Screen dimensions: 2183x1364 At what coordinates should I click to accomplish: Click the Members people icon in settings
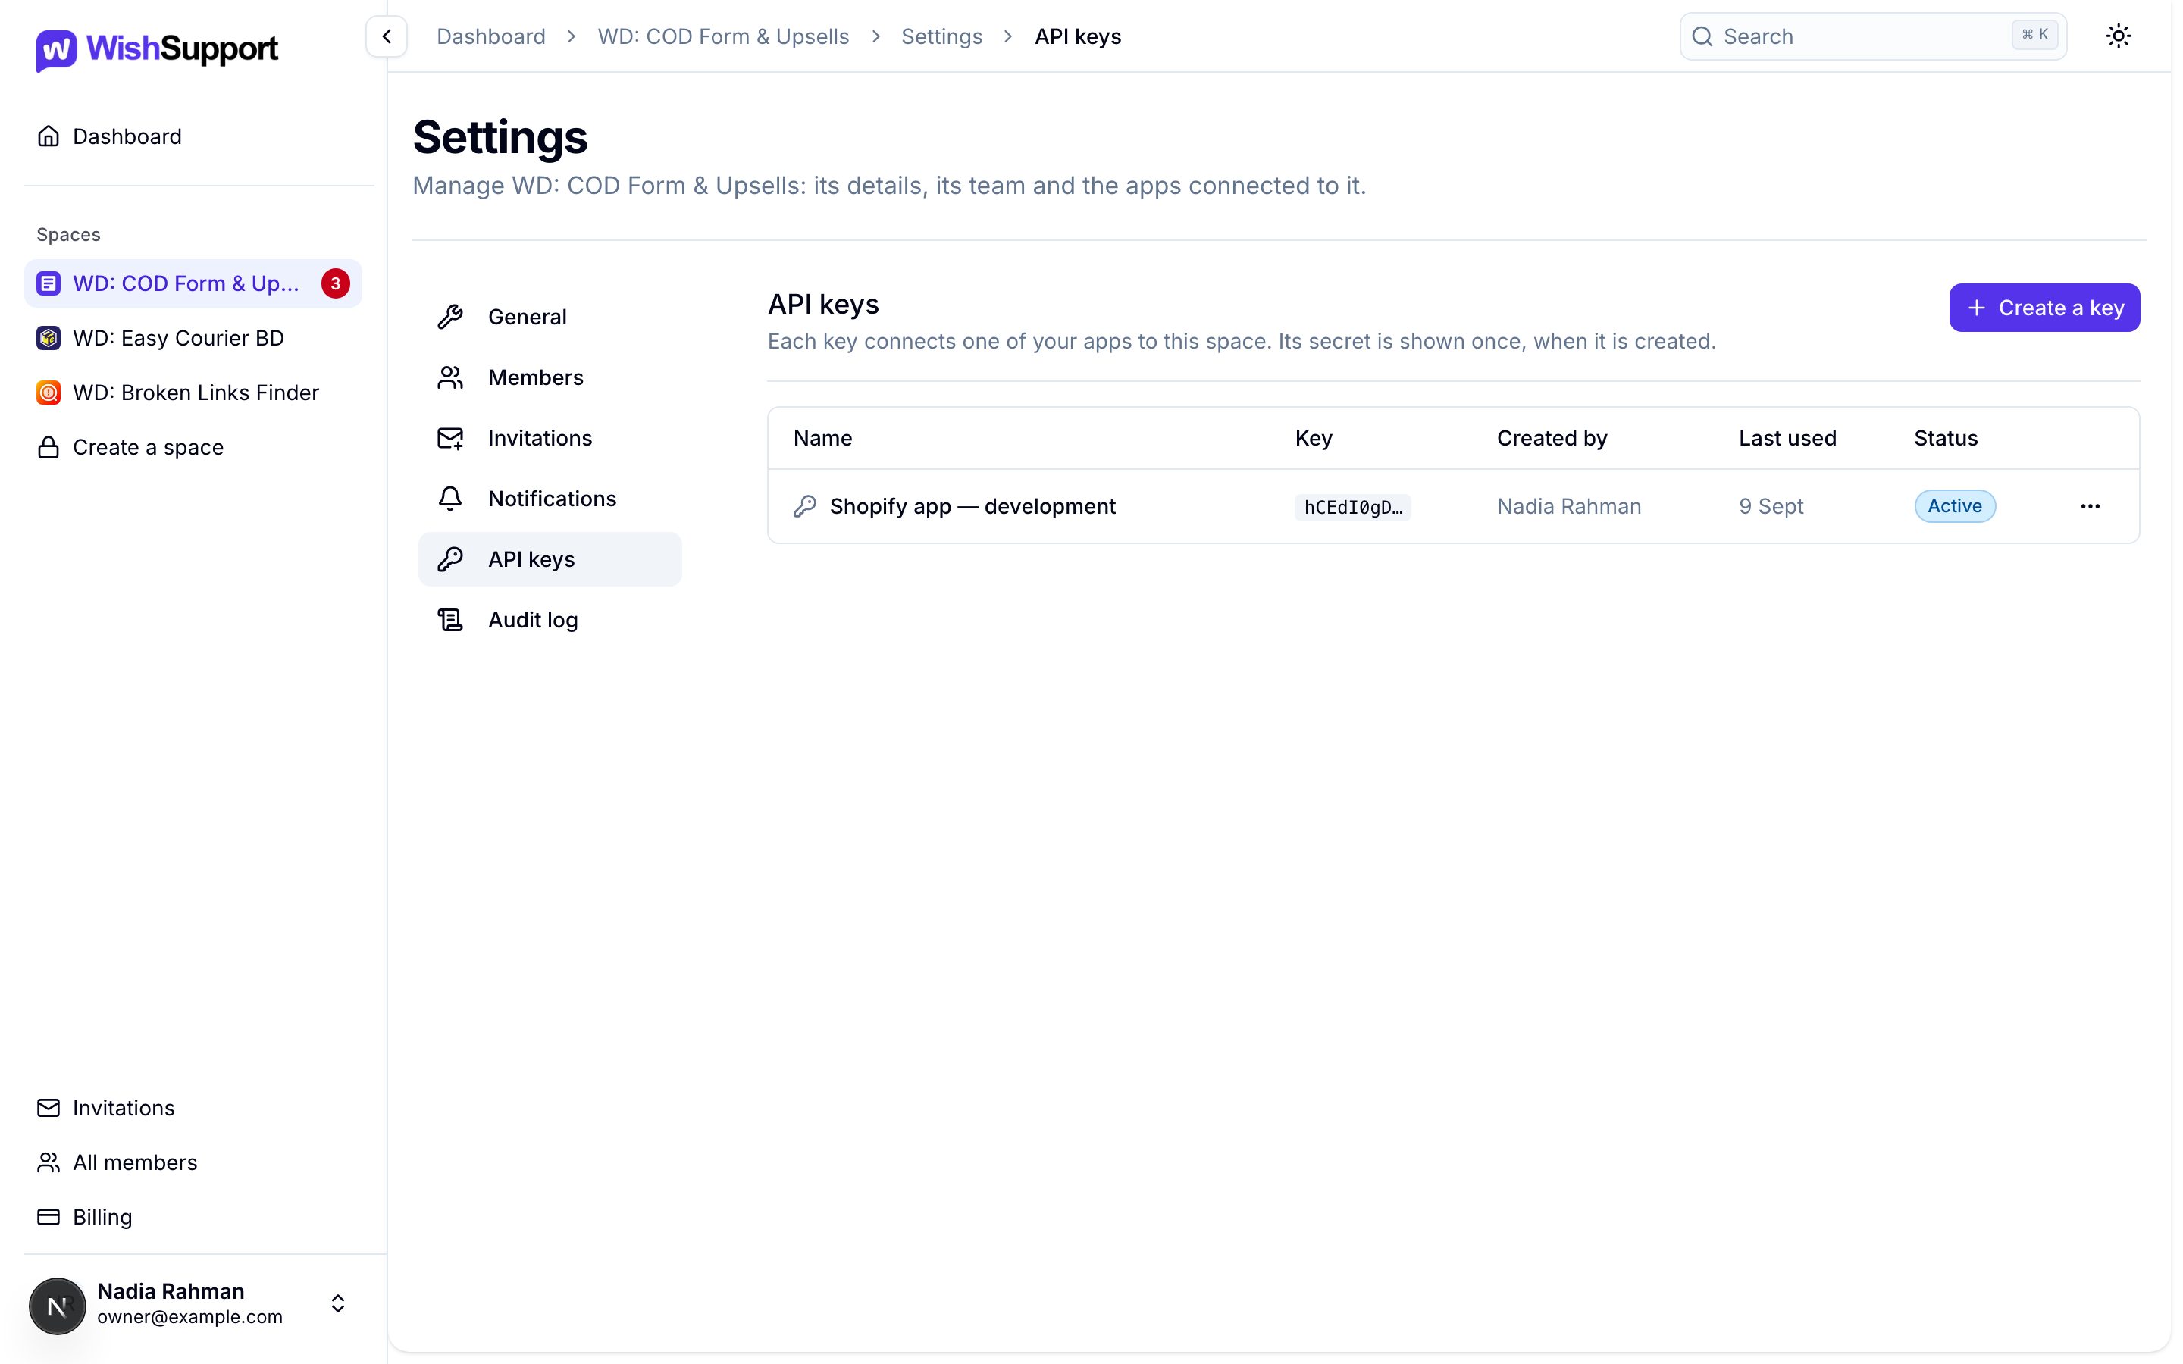(450, 377)
